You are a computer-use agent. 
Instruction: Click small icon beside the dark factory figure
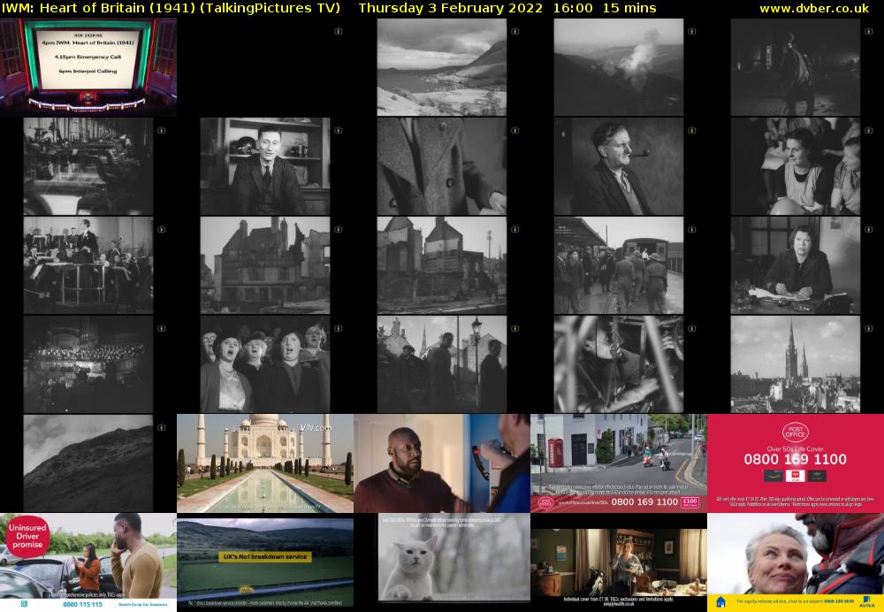(x=869, y=32)
